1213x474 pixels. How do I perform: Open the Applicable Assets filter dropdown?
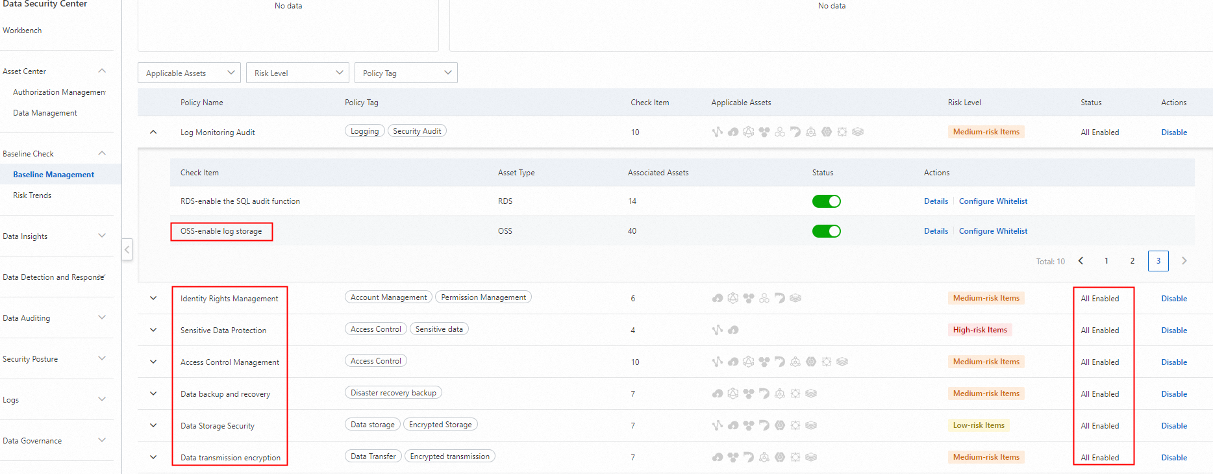[189, 73]
